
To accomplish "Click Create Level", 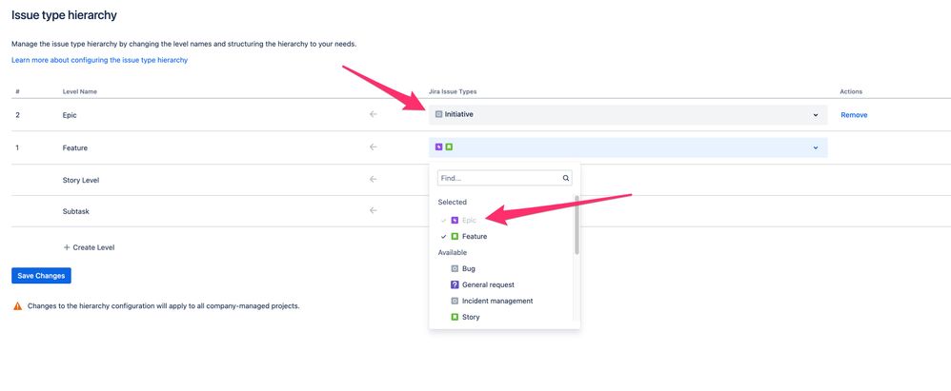I will pyautogui.click(x=90, y=247).
